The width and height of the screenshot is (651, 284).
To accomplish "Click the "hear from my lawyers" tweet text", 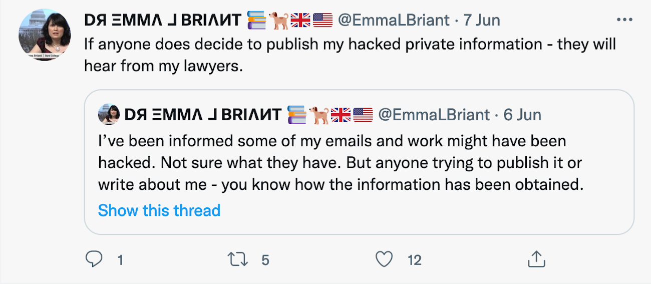I will 163,66.
